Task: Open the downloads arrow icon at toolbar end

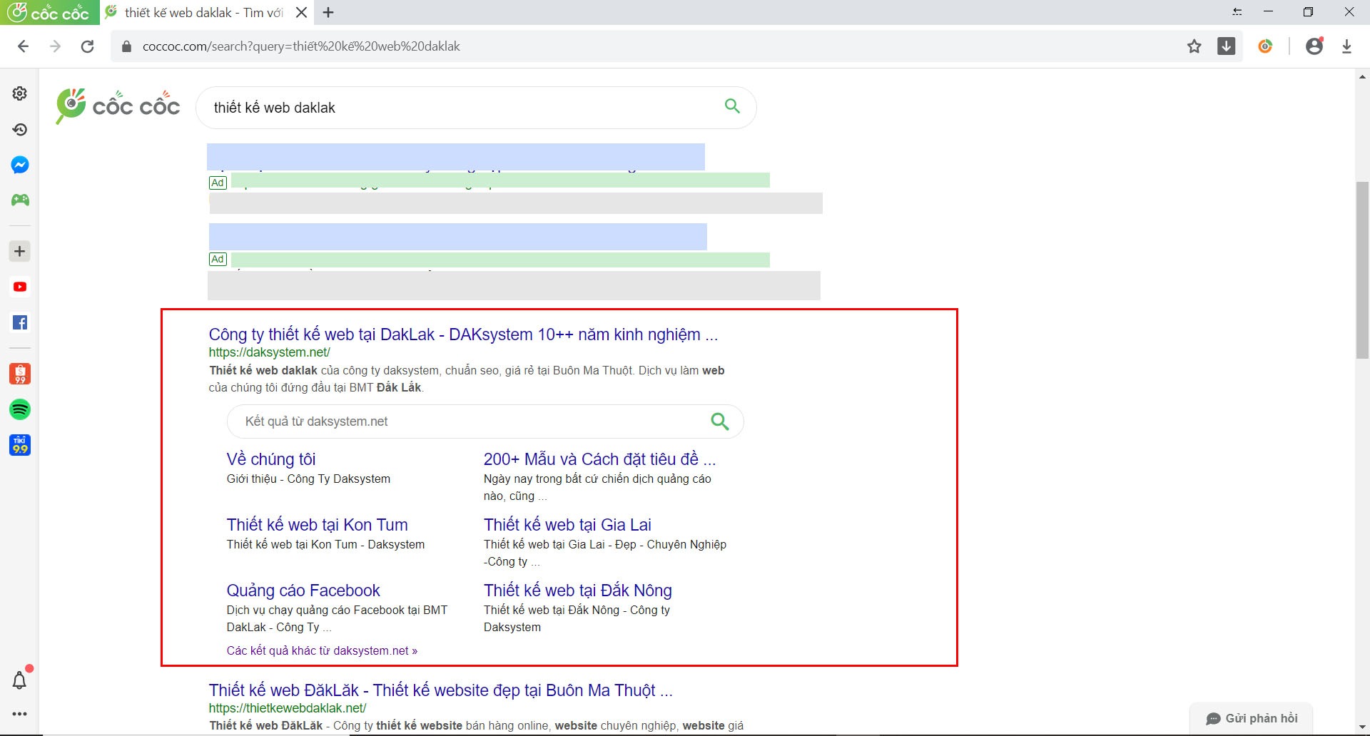Action: (x=1346, y=46)
